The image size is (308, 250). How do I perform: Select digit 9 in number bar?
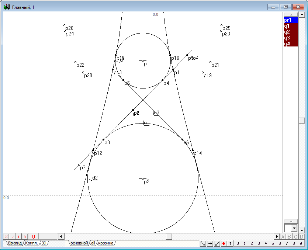301,243
